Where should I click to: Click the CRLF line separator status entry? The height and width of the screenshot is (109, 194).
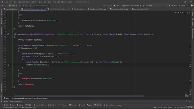pos(165,107)
